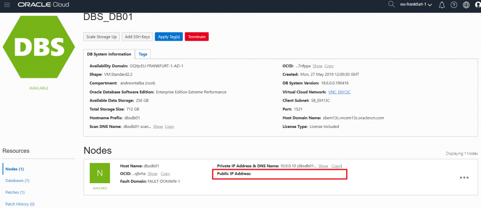This screenshot has width=481, height=208.
Task: Click the Scale Storage Up button
Action: 101,37
